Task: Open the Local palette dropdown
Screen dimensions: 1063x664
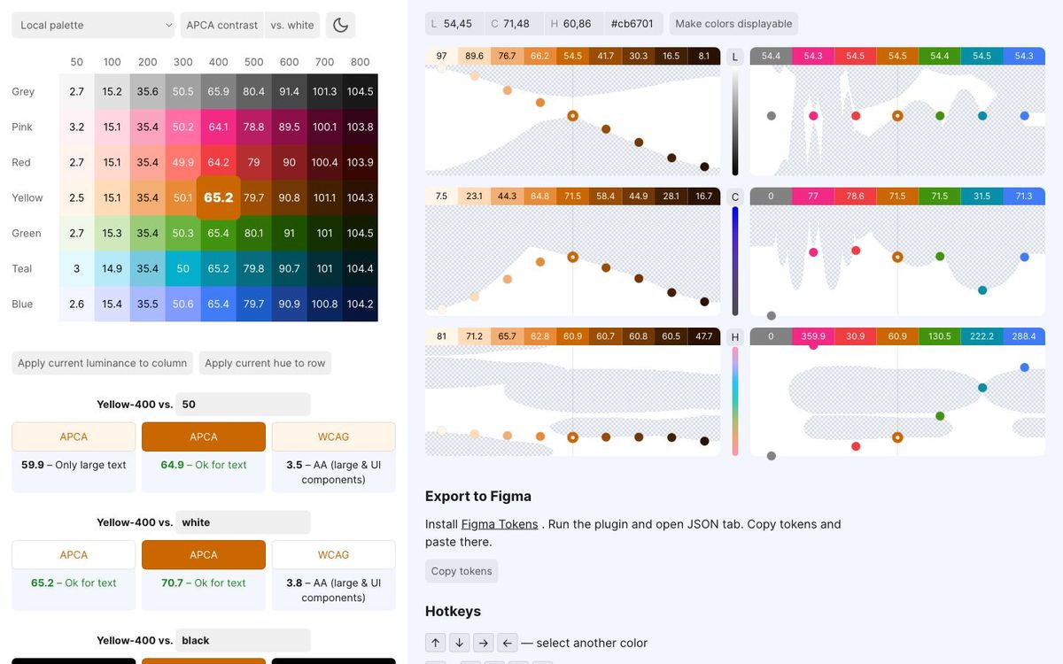Action: [x=94, y=25]
